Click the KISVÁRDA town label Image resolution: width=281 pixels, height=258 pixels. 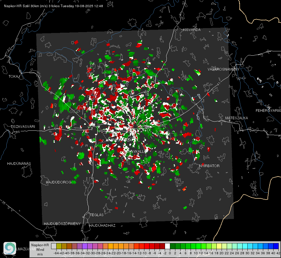pos(192,30)
